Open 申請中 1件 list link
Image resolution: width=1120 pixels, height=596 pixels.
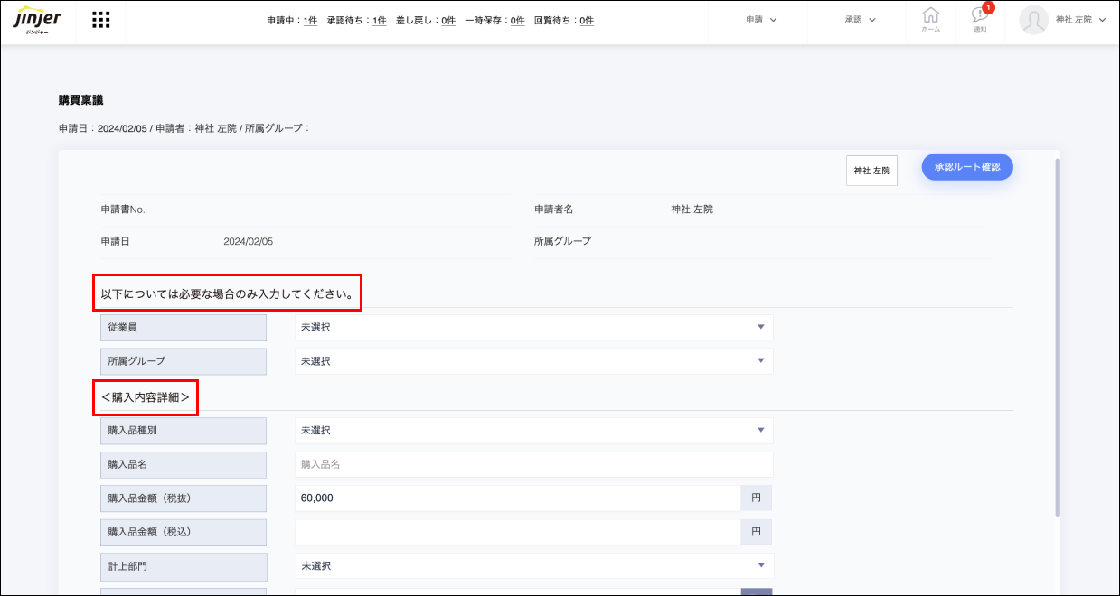310,21
